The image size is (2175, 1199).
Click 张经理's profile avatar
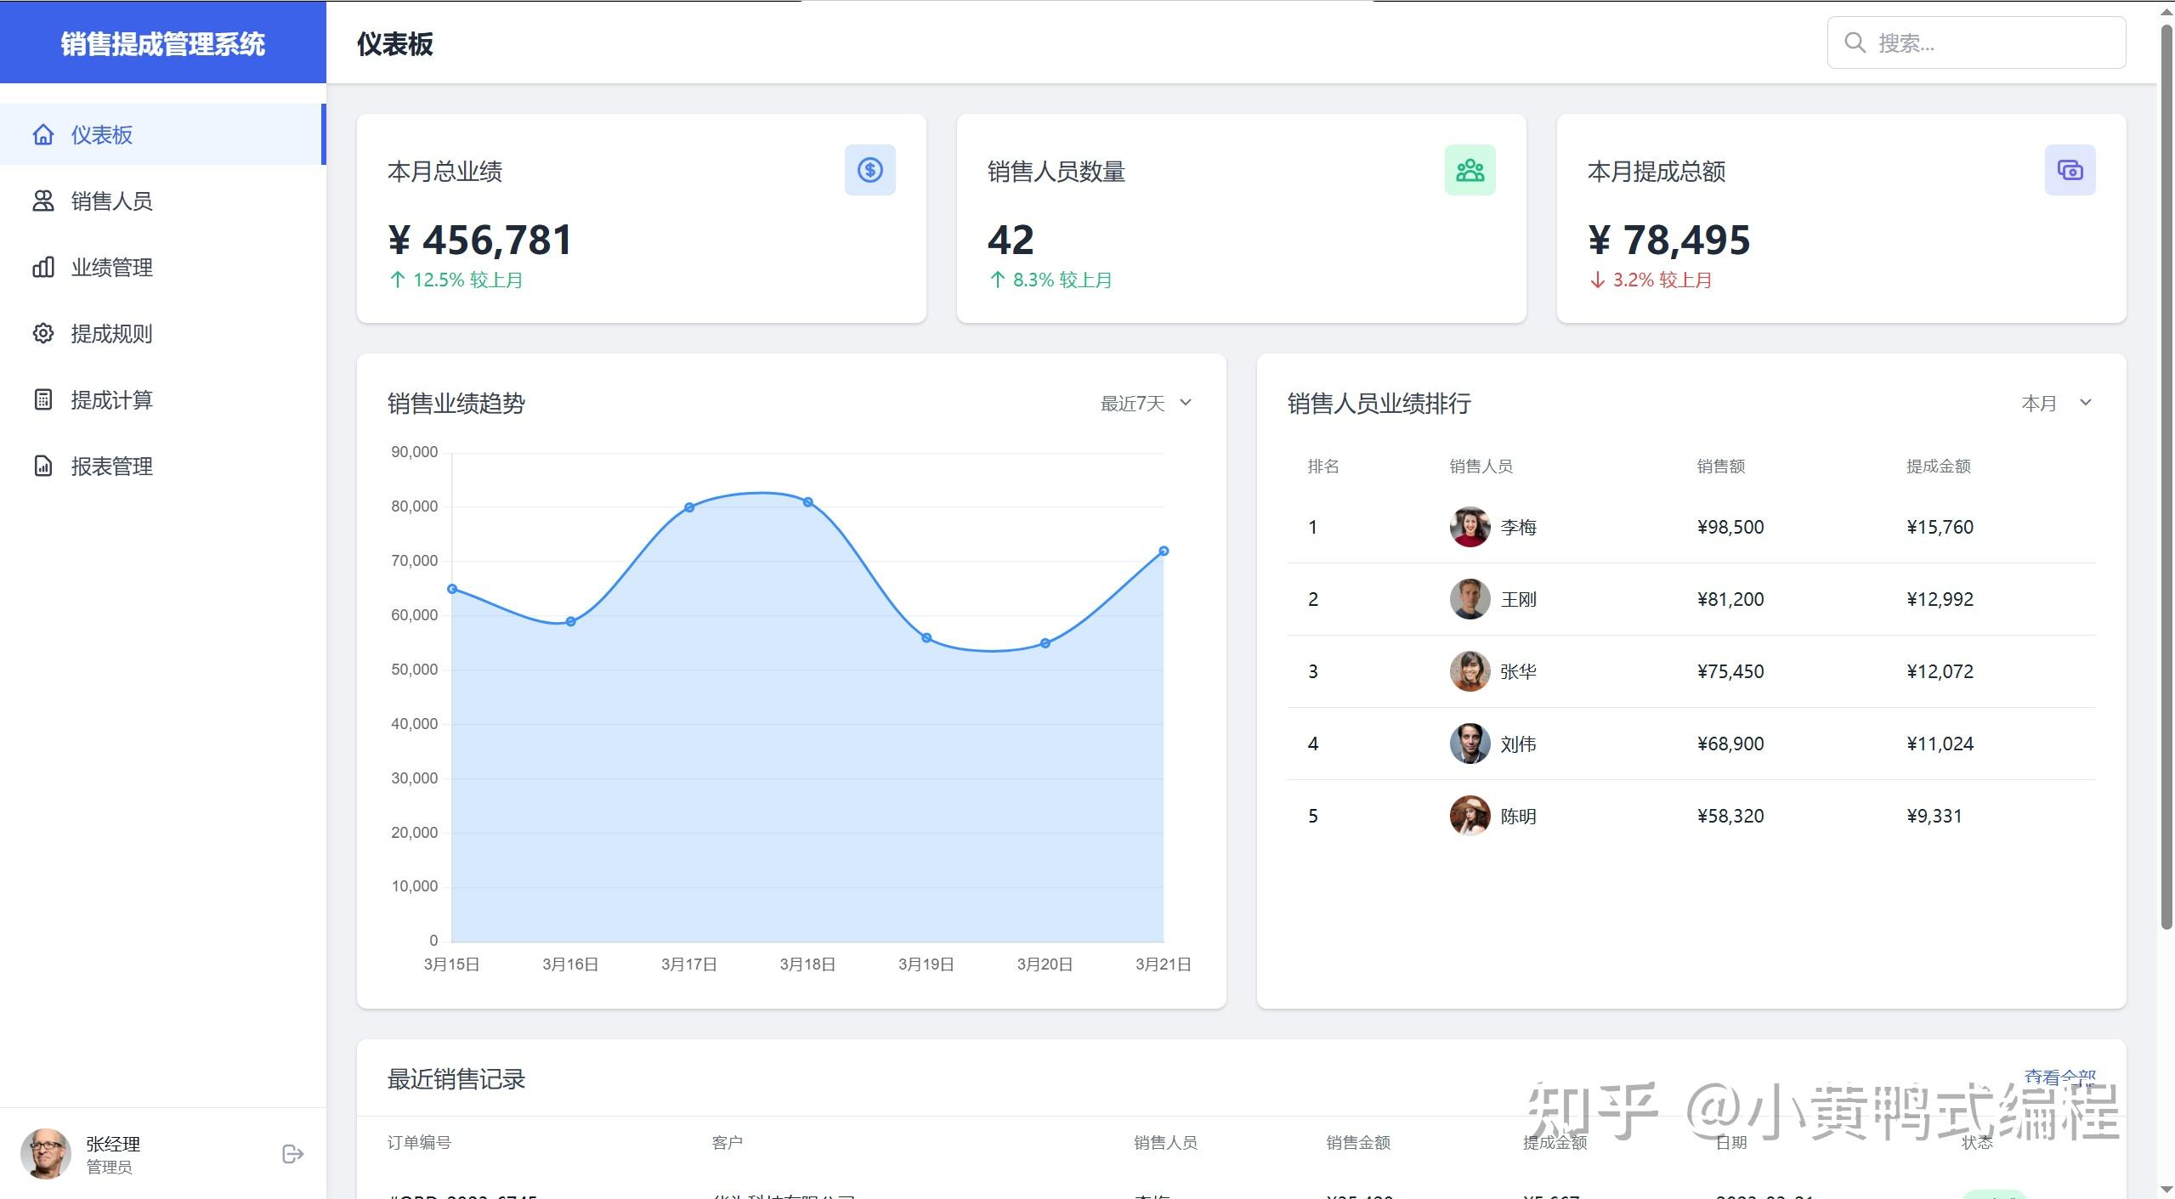pos(45,1153)
